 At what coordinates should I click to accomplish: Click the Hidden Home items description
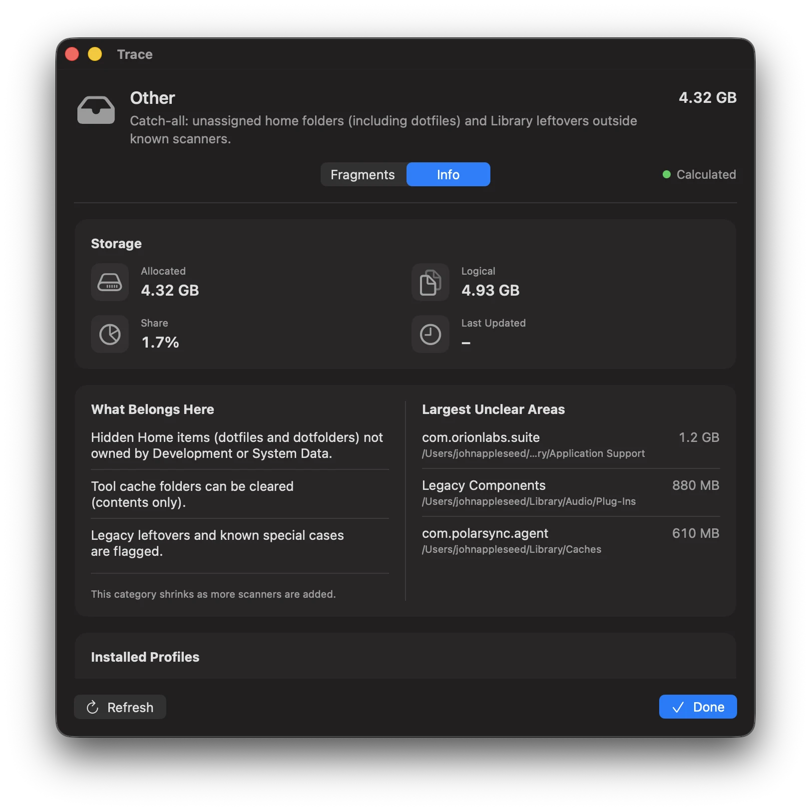tap(237, 445)
